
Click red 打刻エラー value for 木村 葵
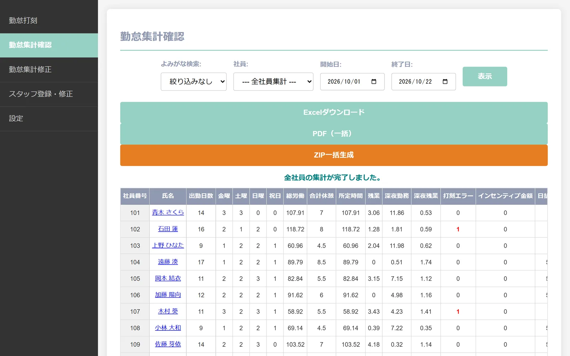point(458,311)
